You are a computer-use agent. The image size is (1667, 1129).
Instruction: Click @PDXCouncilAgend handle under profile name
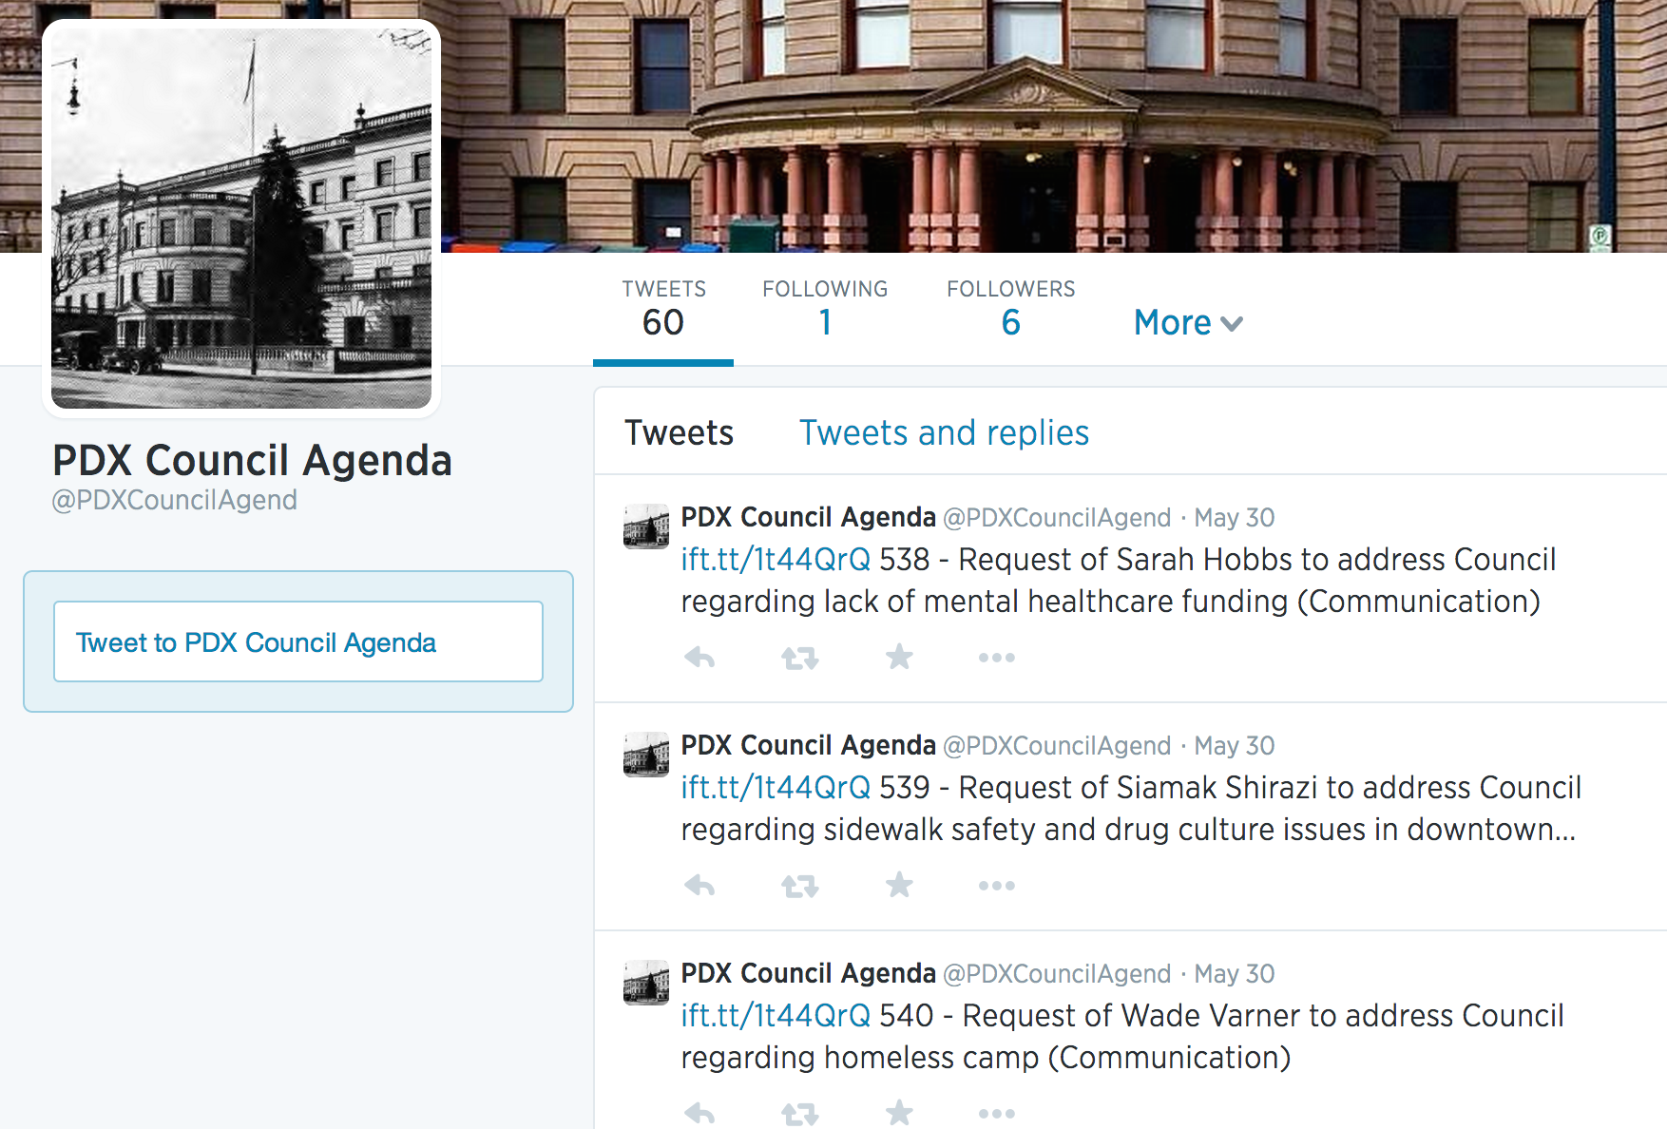(174, 501)
